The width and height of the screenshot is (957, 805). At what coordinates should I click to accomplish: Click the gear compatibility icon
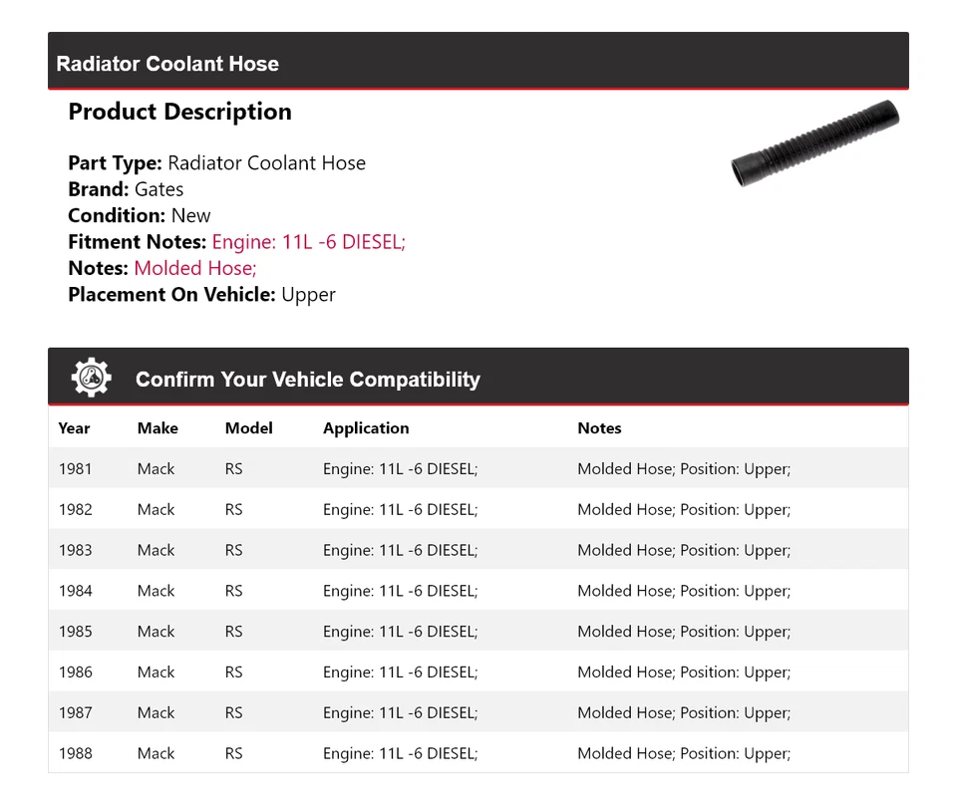tap(92, 378)
